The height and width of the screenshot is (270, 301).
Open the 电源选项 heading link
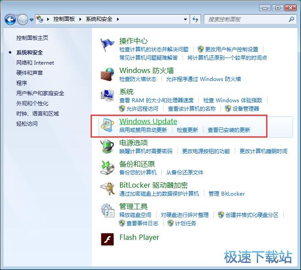(133, 143)
